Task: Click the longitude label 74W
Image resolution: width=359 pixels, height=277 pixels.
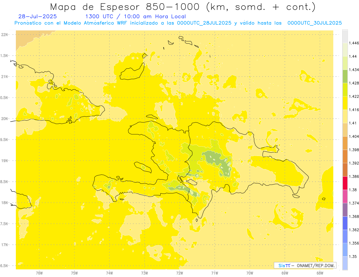Action: coord(109,273)
